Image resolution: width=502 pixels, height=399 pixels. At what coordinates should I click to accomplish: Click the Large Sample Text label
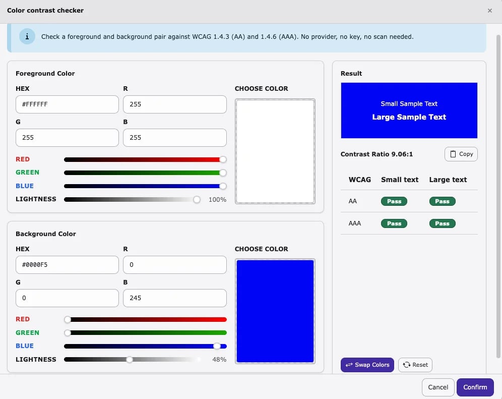(x=409, y=117)
